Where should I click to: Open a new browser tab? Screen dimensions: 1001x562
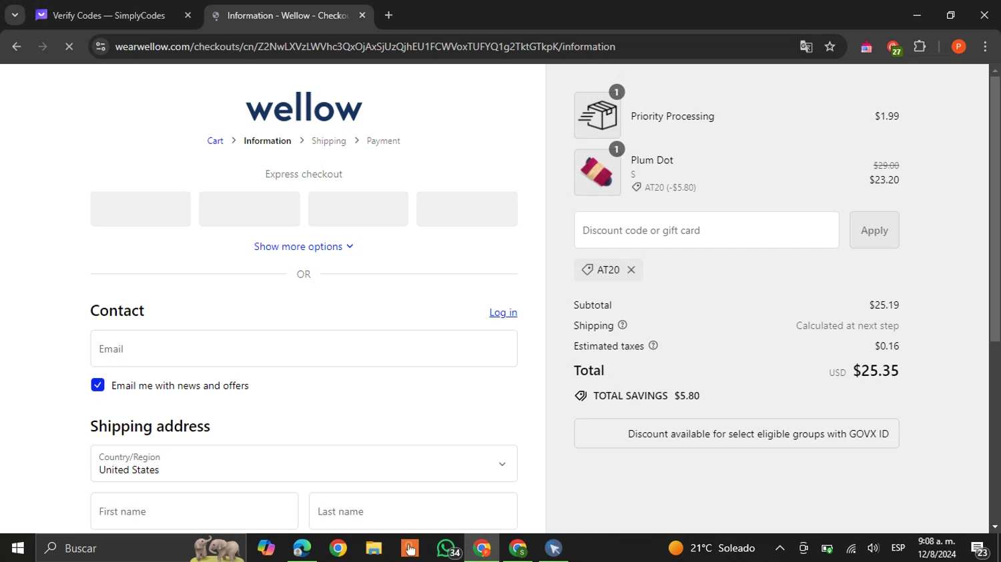389,15
